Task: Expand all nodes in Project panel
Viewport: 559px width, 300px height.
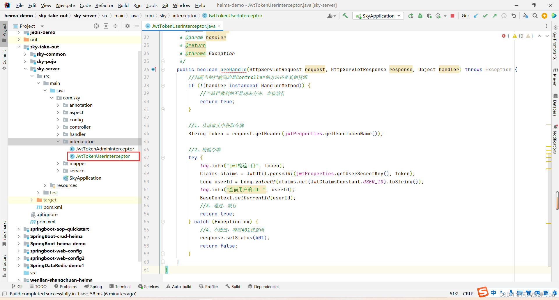Action: tap(106, 26)
